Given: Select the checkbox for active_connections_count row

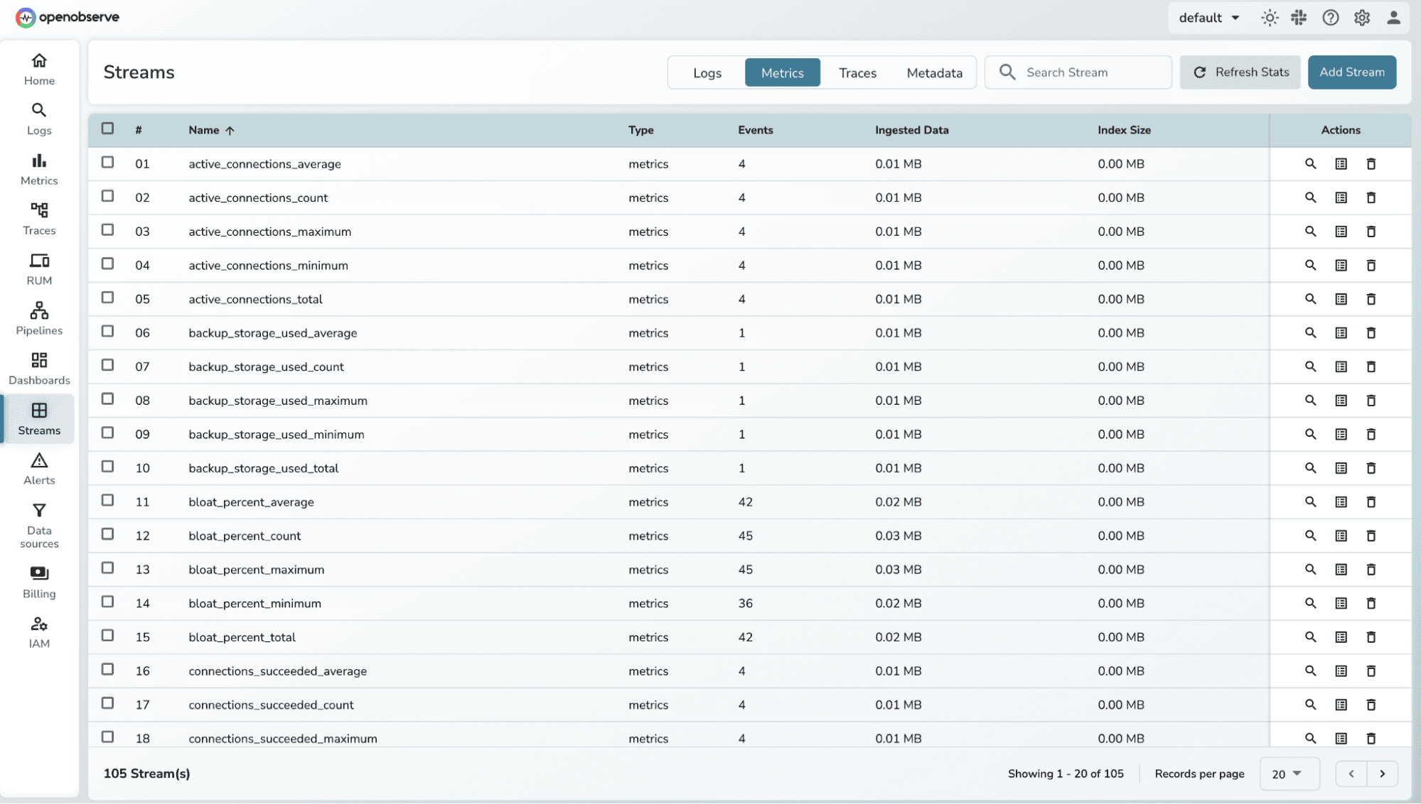Looking at the screenshot, I should tap(107, 195).
